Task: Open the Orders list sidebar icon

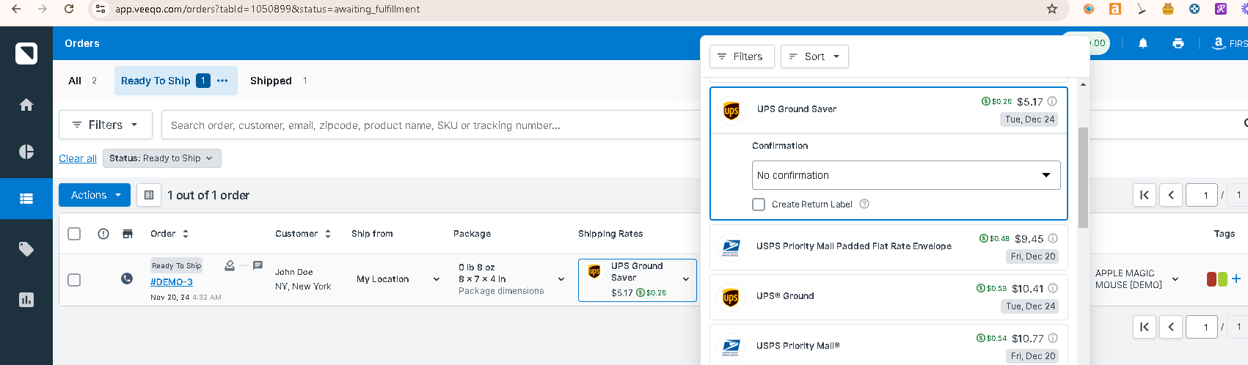Action: (26, 199)
